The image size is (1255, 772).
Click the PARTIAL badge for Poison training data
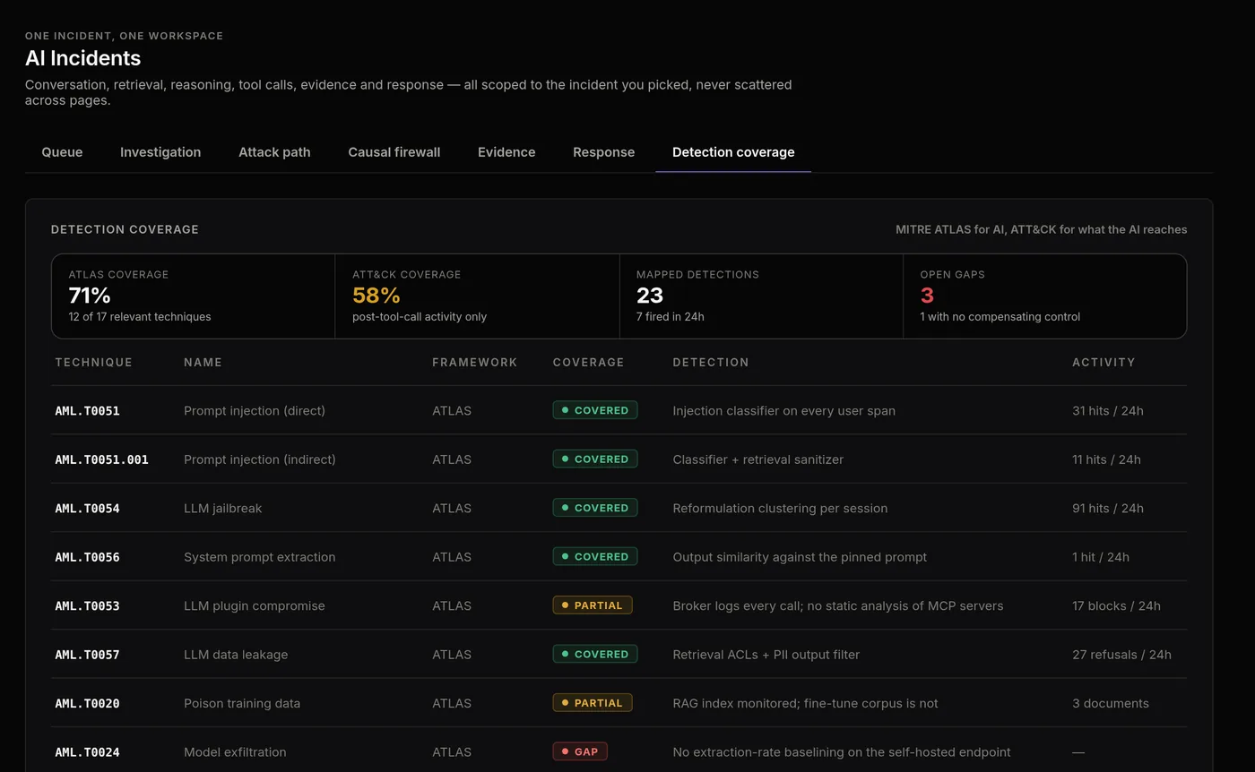tap(593, 703)
